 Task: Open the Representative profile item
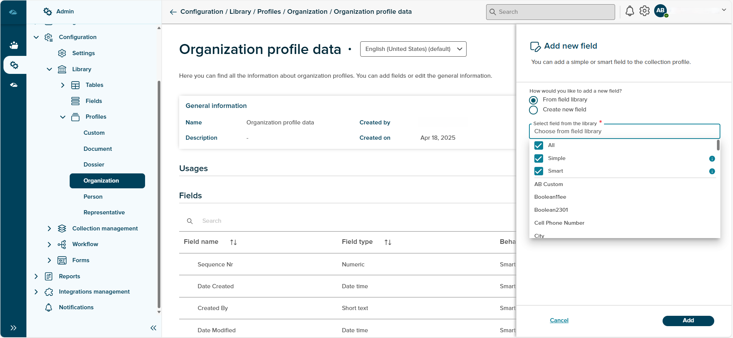click(x=104, y=212)
